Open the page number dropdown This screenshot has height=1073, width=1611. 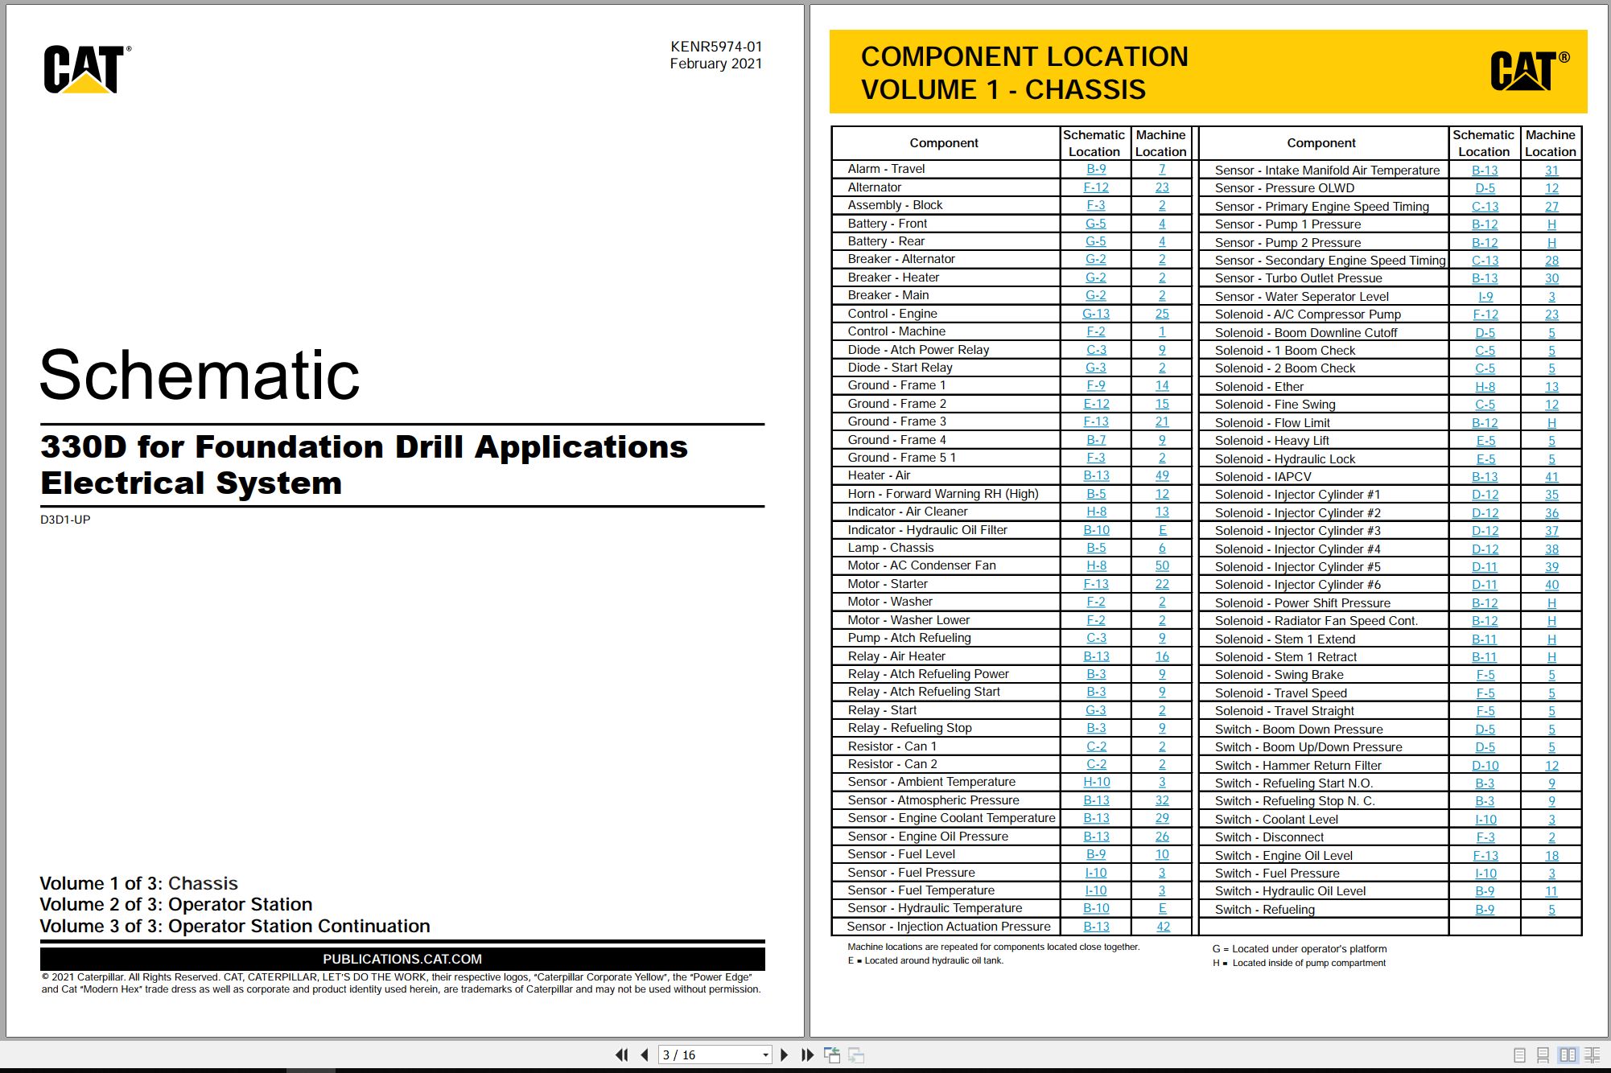tap(765, 1054)
